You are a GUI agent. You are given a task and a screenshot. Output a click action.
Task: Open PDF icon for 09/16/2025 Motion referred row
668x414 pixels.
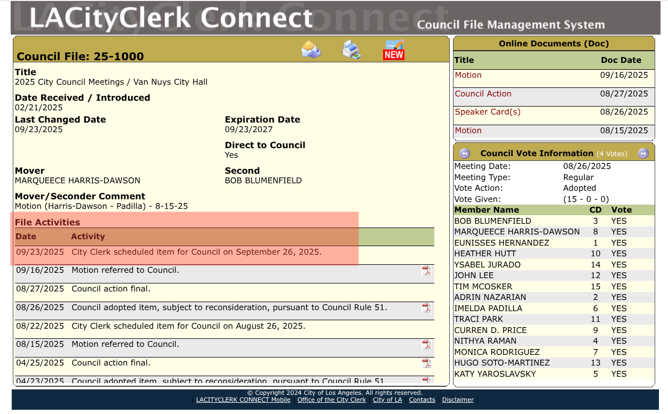pos(426,271)
